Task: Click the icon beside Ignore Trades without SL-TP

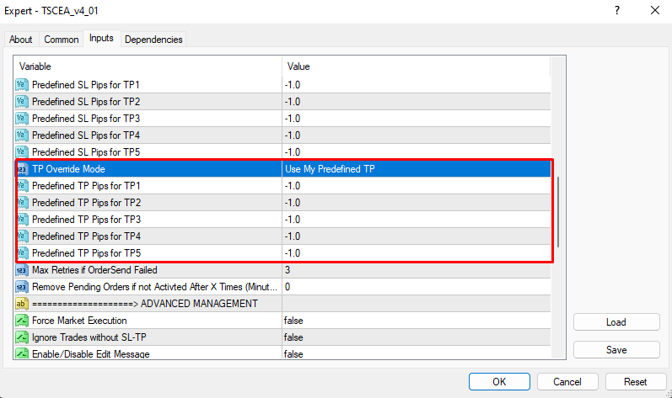Action: [x=22, y=337]
